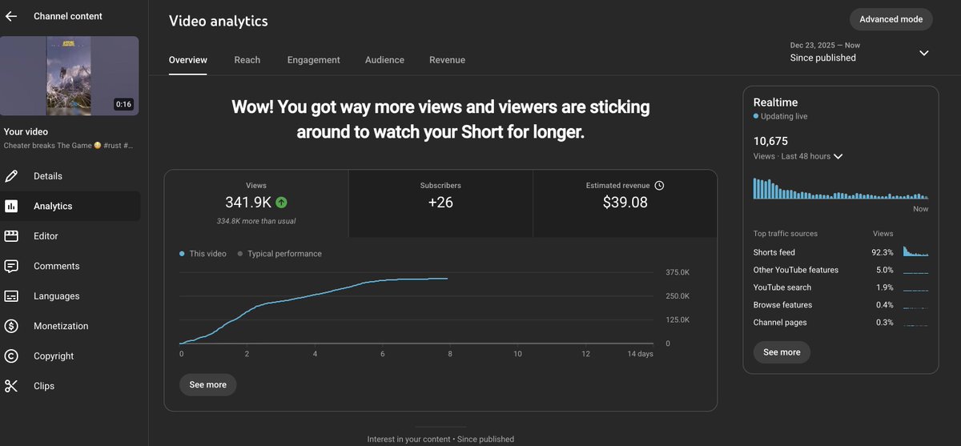This screenshot has width=961, height=446.
Task: Select the Estimated revenue $39.08 card
Action: [x=625, y=203]
